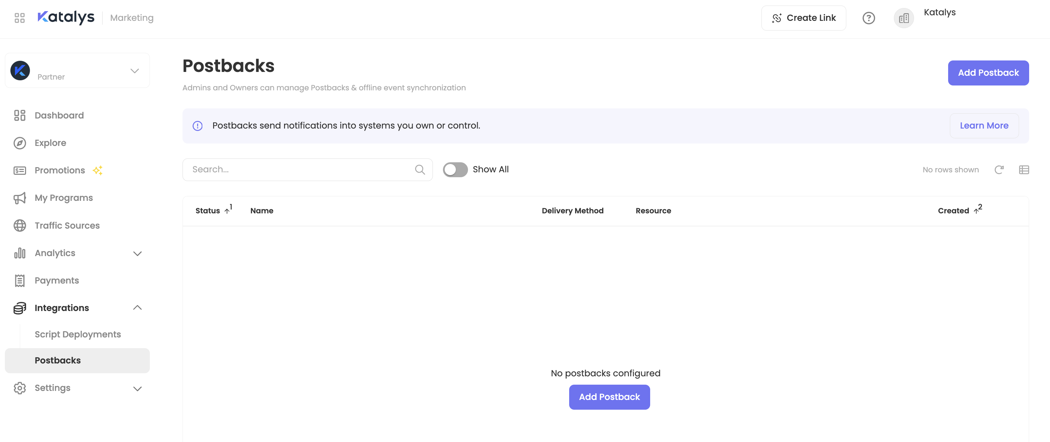
Task: Collapse the Integrations section
Action: coord(137,308)
